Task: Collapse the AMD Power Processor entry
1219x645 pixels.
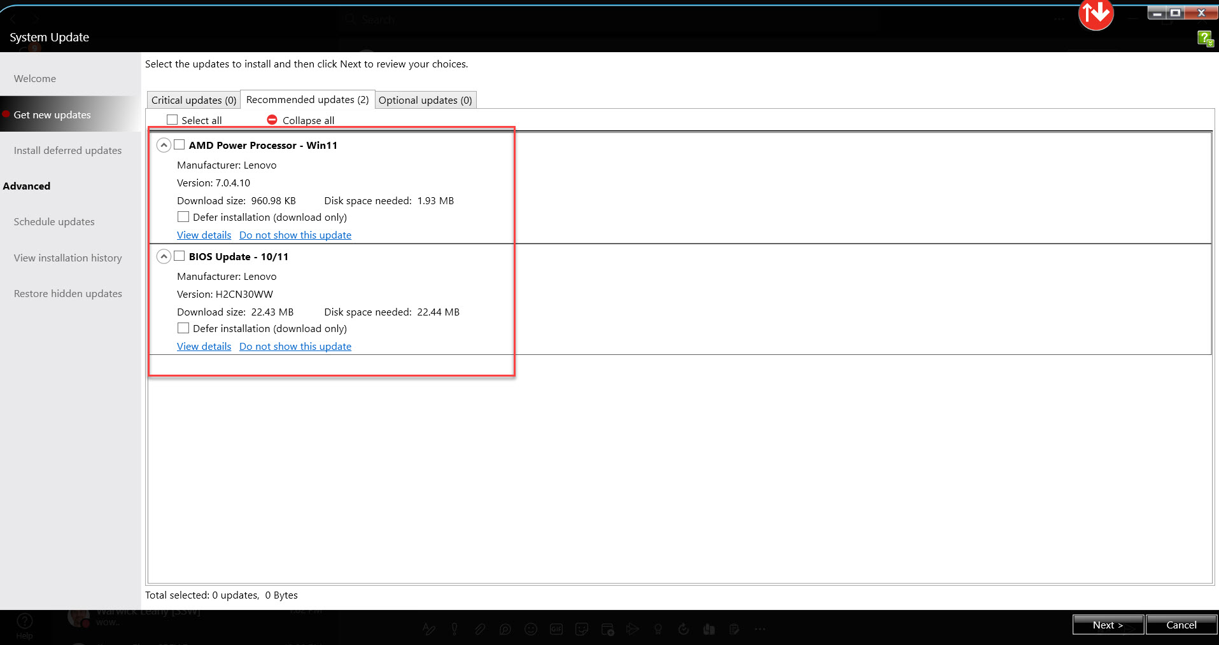Action: point(164,145)
